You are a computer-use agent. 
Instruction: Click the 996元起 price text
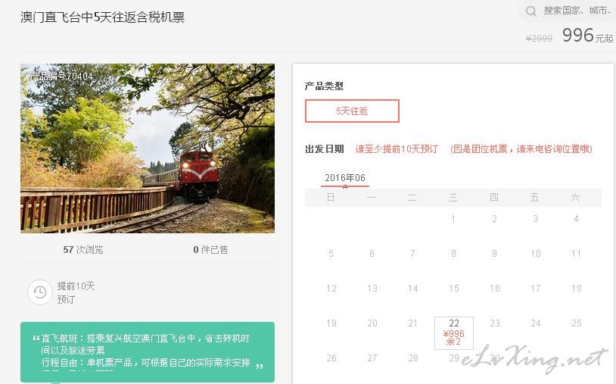coord(587,36)
